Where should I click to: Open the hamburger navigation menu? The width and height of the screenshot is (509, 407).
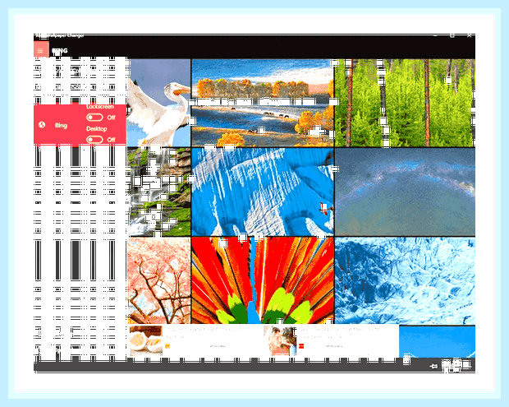[x=41, y=50]
